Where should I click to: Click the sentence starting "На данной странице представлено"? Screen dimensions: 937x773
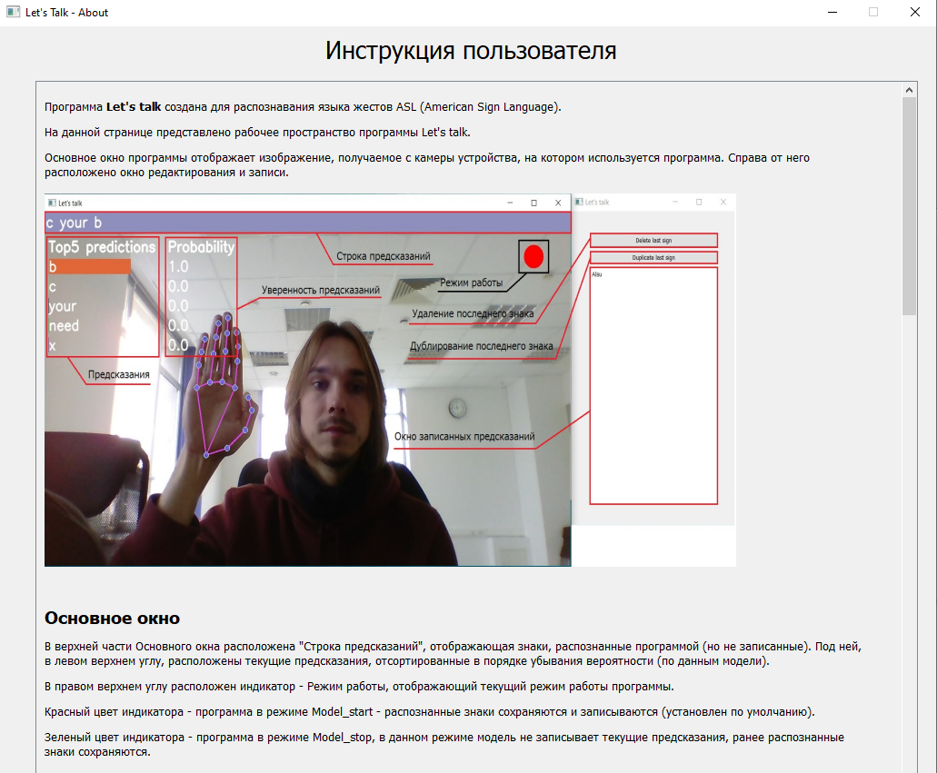(257, 132)
